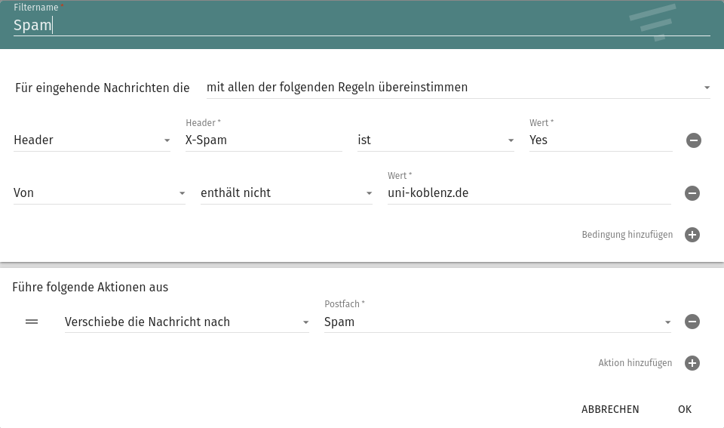Click the plus icon to add a condition
The width and height of the screenshot is (724, 428).
pos(692,235)
